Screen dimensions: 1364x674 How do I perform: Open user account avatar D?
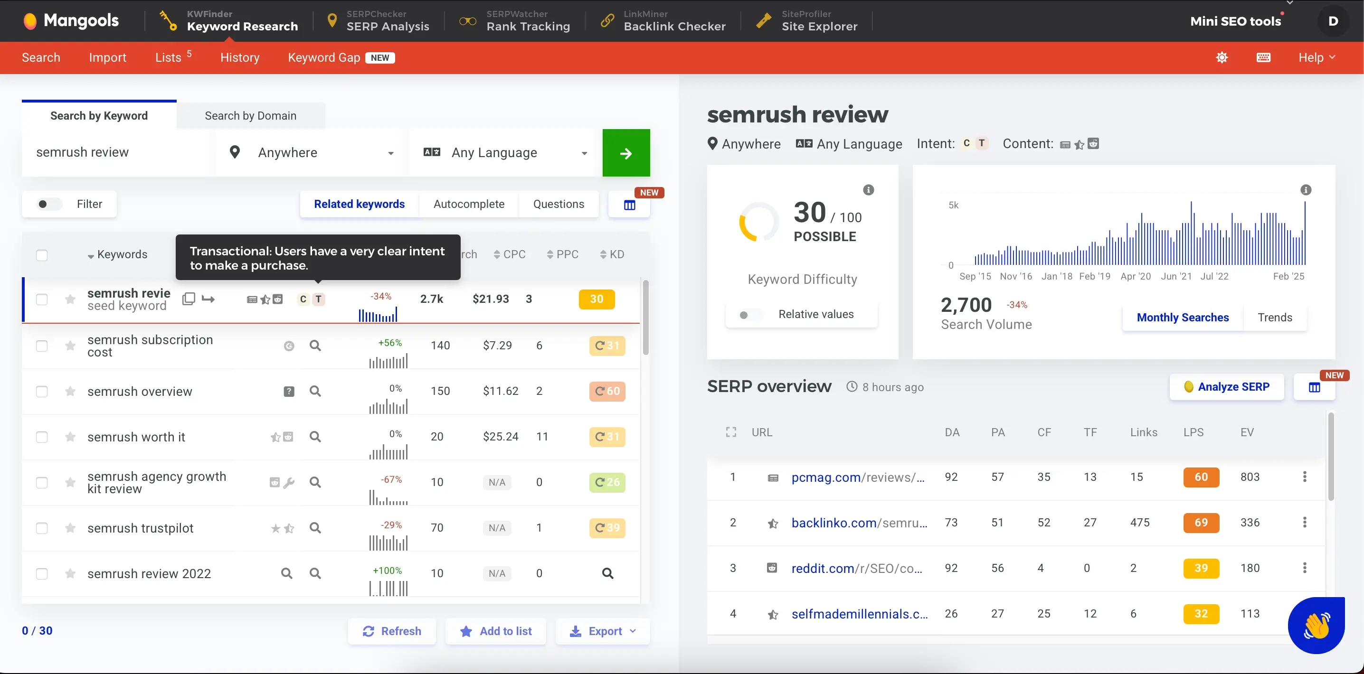(x=1333, y=21)
